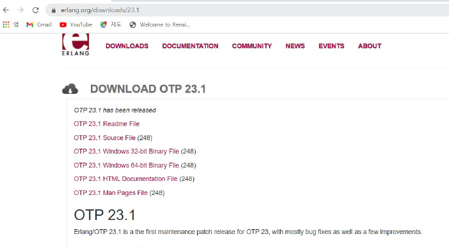449x248 pixels.
Task: Open the Apps grid bookmark icon
Action: coord(6,24)
